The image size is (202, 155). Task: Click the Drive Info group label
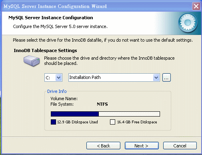(x=57, y=91)
